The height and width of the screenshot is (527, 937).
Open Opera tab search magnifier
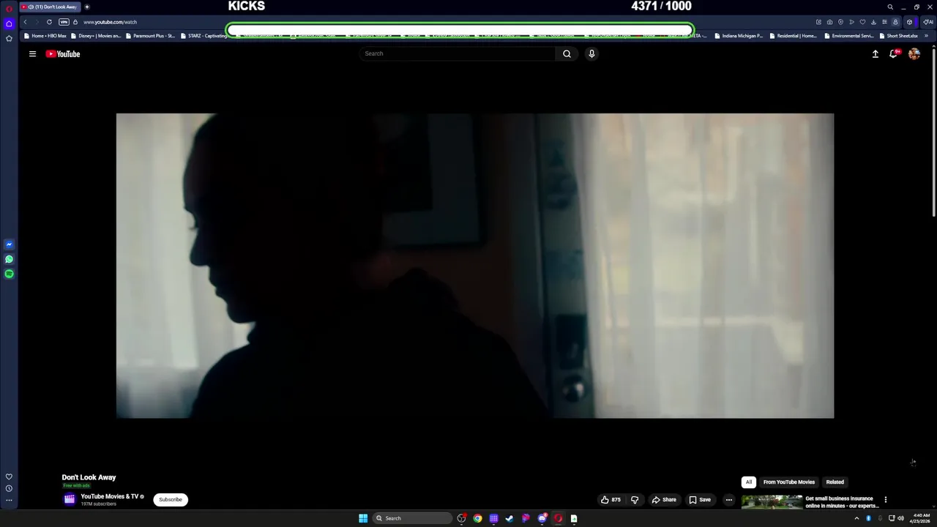(890, 7)
